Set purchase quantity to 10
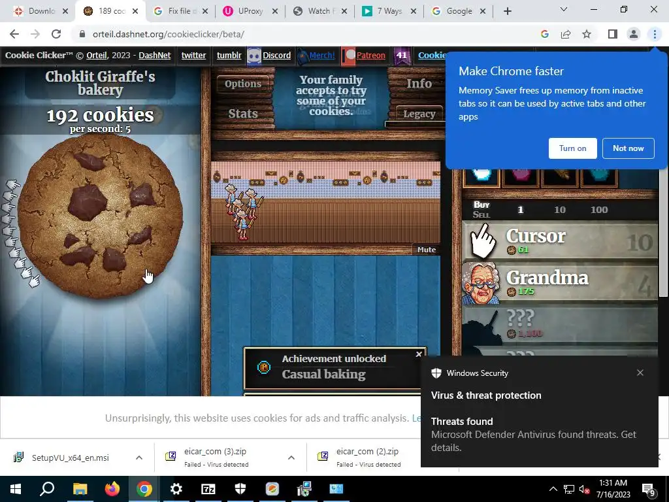The height and width of the screenshot is (502, 669). 560,210
